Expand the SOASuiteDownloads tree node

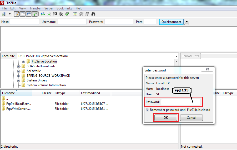18,66
